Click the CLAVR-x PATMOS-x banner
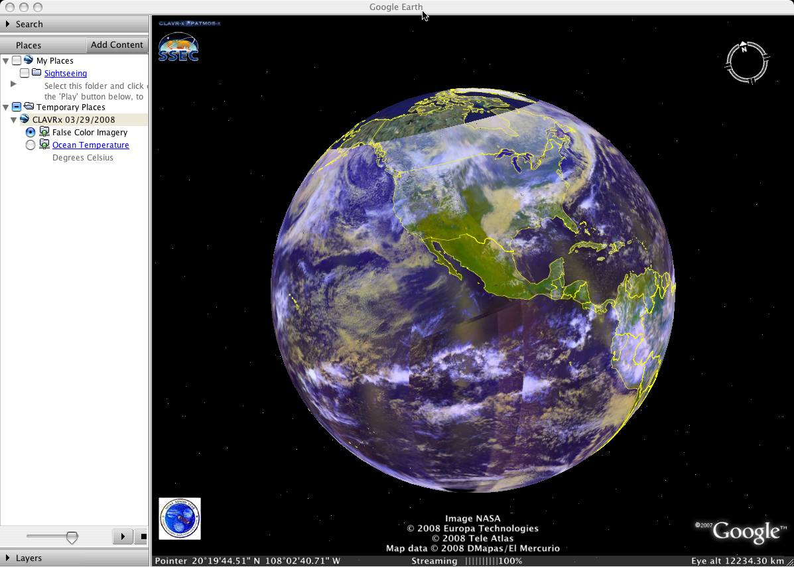 click(x=190, y=23)
